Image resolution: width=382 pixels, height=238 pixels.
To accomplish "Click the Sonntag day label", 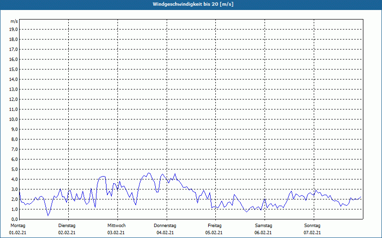I will (312, 225).
